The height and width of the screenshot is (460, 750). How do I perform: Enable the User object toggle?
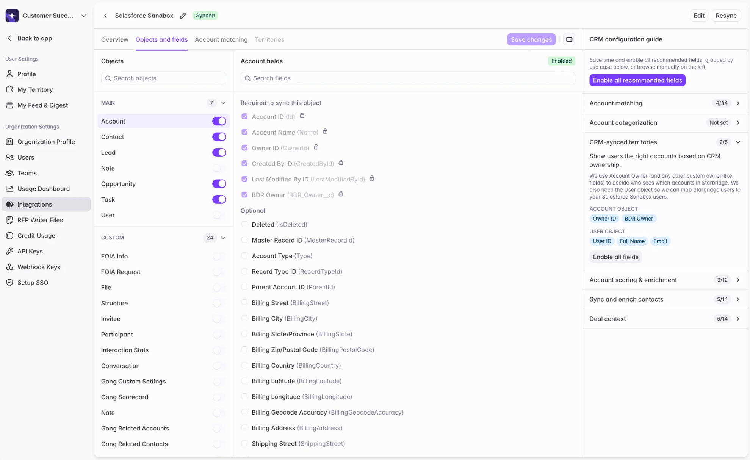(x=219, y=215)
